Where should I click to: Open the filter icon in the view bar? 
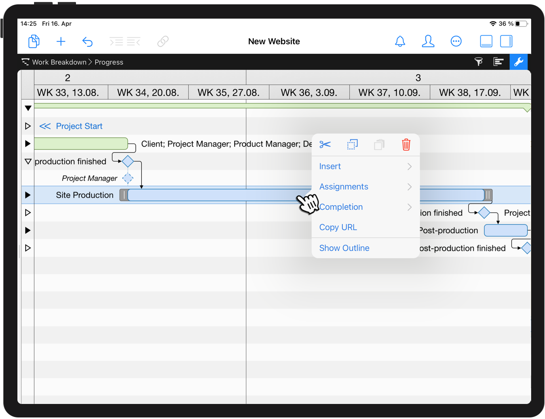tap(479, 62)
